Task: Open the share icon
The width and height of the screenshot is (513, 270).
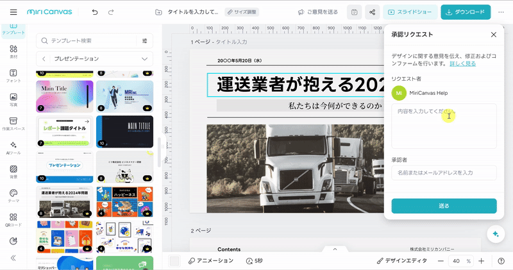Action: coord(373,12)
